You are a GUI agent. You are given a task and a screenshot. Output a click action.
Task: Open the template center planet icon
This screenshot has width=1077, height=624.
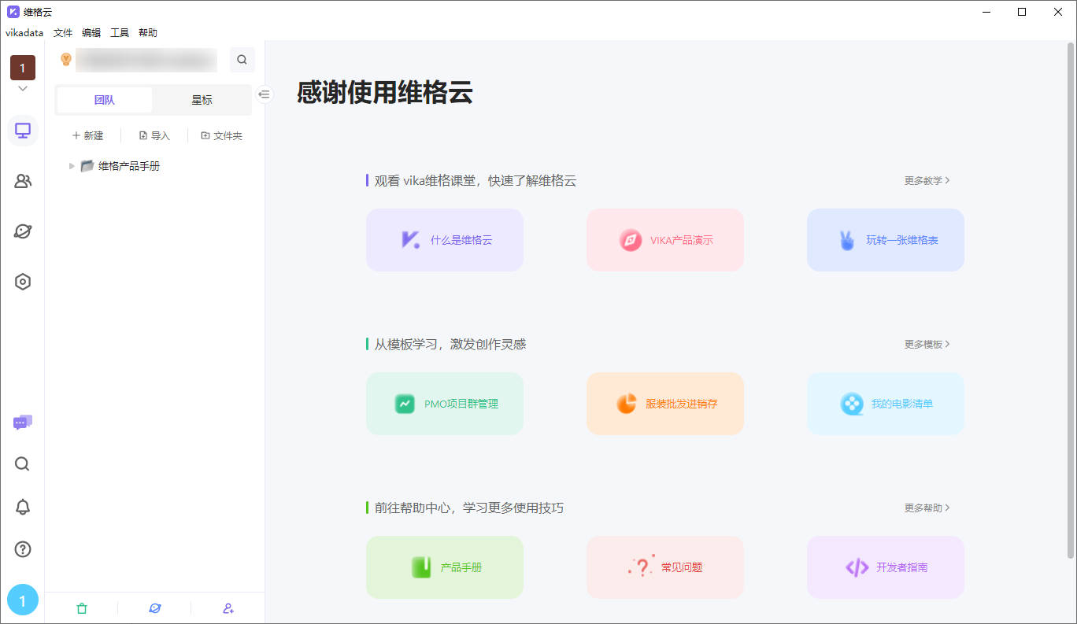tap(23, 231)
